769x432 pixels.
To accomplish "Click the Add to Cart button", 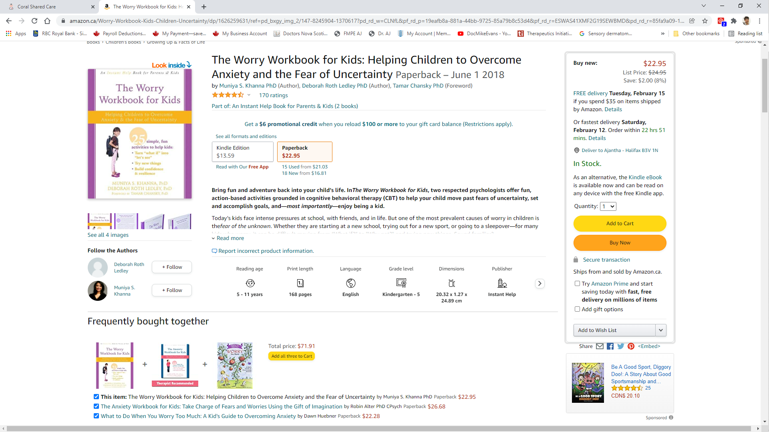I will (x=620, y=224).
